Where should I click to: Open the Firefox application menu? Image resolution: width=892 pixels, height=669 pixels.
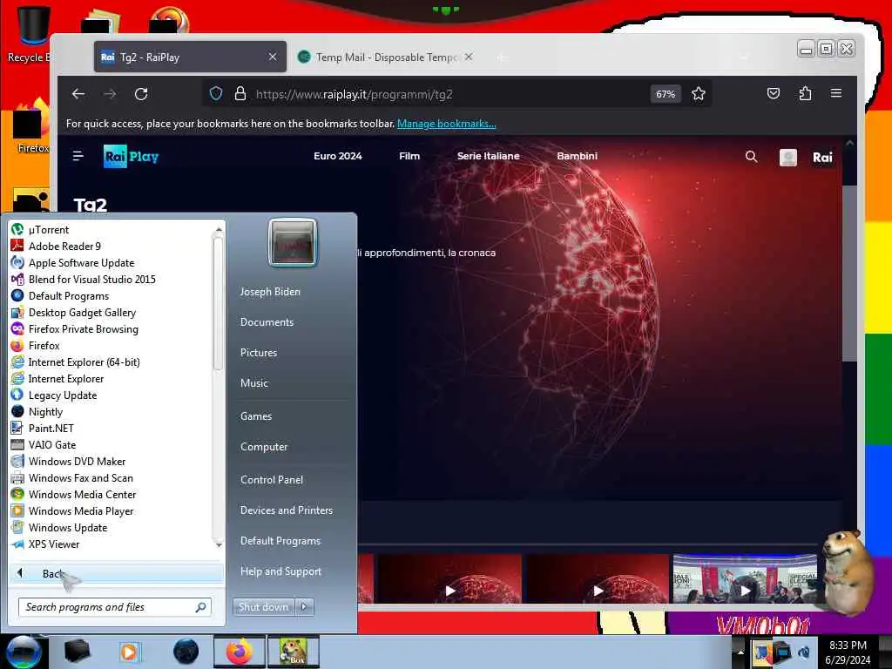tap(836, 93)
